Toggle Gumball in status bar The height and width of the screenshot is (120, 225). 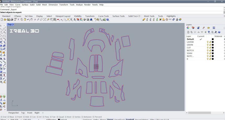pyautogui.click(x=130, y=119)
